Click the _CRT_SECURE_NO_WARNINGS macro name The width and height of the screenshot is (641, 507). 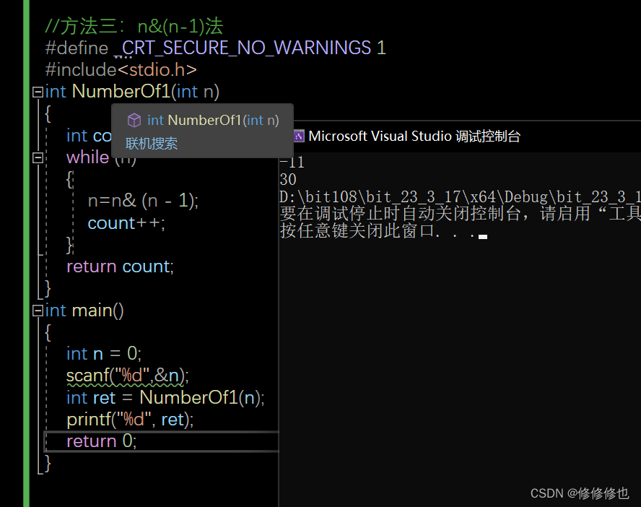click(x=241, y=48)
